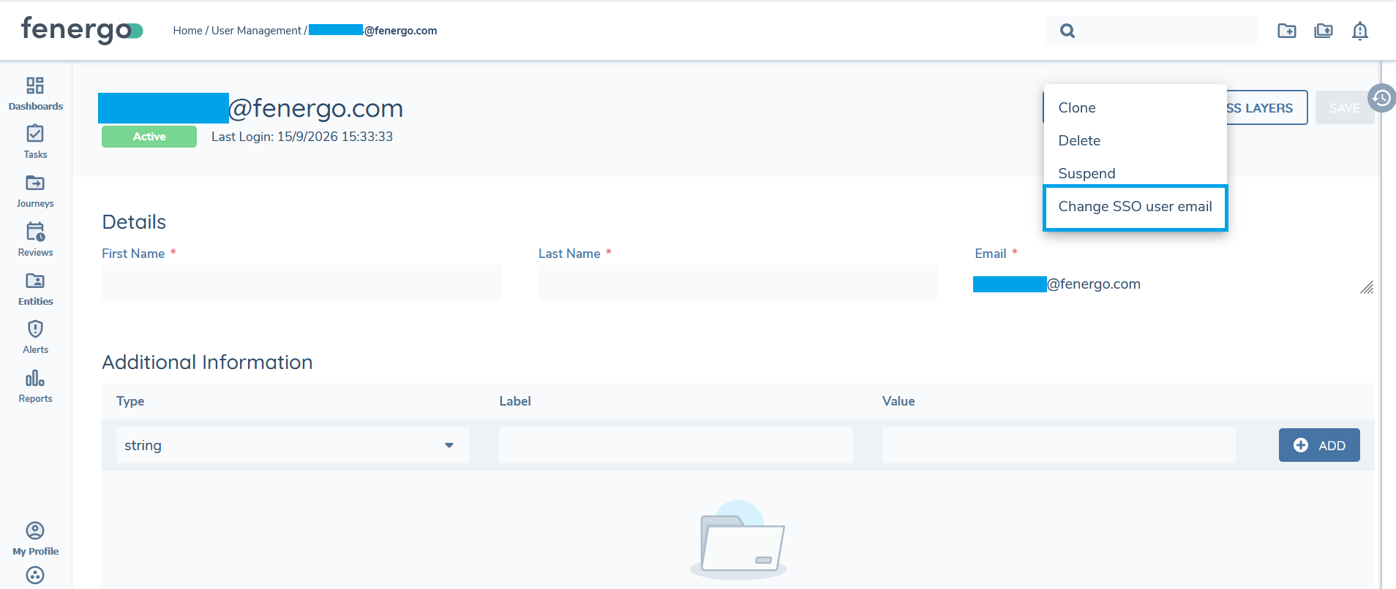
Task: Open the history clock icon
Action: [1381, 98]
